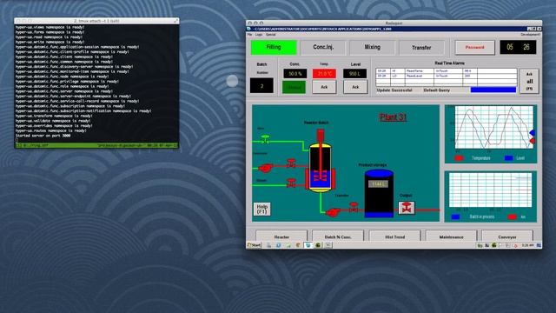556x313 pixels.
Task: Click the Conc. value 50.0 %
Action: click(x=295, y=74)
